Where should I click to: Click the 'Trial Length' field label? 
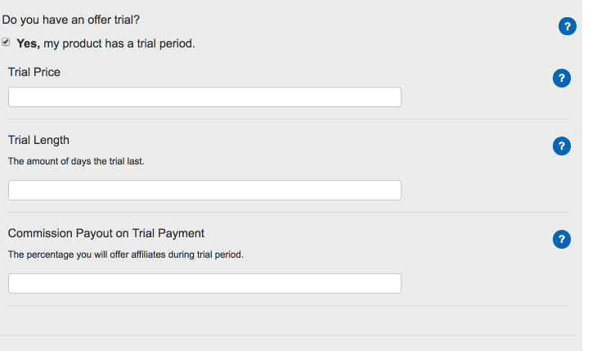pyautogui.click(x=38, y=140)
